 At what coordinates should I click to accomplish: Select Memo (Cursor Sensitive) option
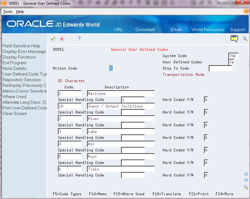(25, 91)
